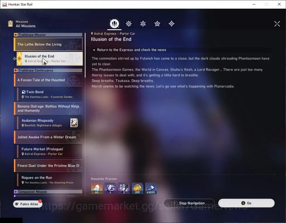
Task: View the Stellar Jade reward of 60
Action: [x=97, y=188]
